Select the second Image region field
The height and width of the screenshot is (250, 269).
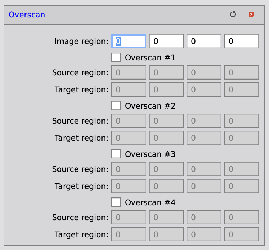(x=166, y=41)
